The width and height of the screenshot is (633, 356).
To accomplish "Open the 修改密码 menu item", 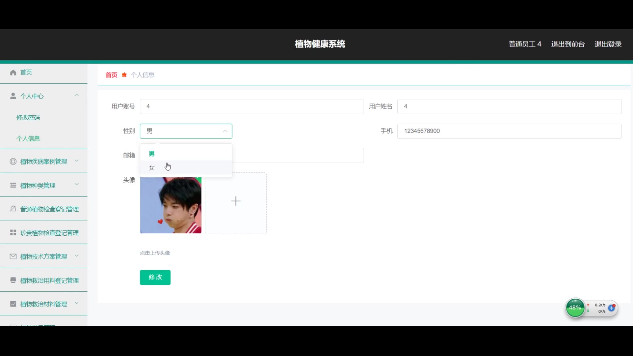I will pyautogui.click(x=28, y=118).
